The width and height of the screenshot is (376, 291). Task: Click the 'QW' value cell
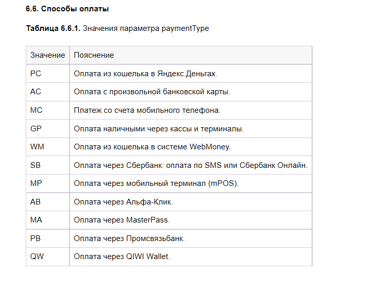coord(37,256)
